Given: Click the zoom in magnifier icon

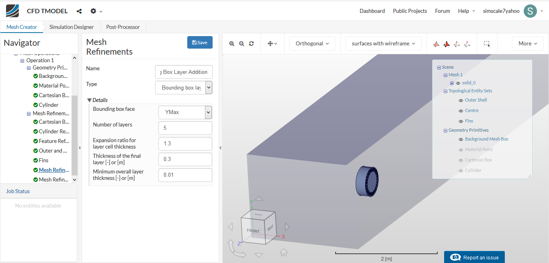Looking at the screenshot, I should pos(232,44).
